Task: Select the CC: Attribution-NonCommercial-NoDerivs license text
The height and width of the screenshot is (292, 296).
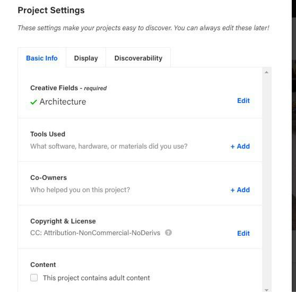Action: (95, 233)
